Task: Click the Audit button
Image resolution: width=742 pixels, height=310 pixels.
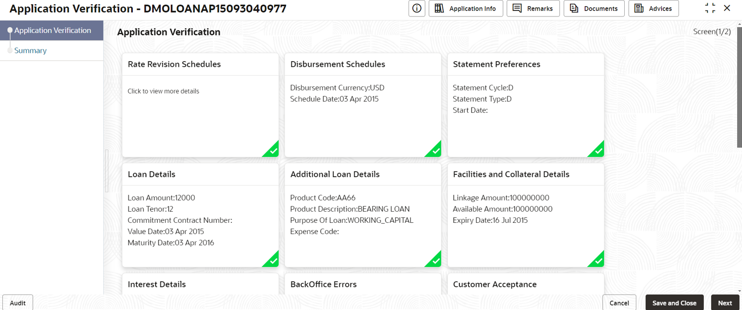Action: pyautogui.click(x=17, y=303)
